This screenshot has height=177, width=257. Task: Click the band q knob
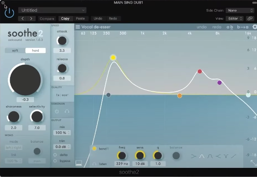pyautogui.click(x=158, y=156)
